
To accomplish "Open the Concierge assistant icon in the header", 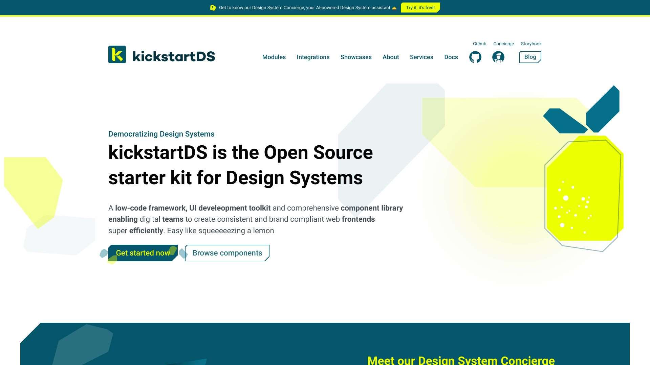I will pyautogui.click(x=498, y=57).
